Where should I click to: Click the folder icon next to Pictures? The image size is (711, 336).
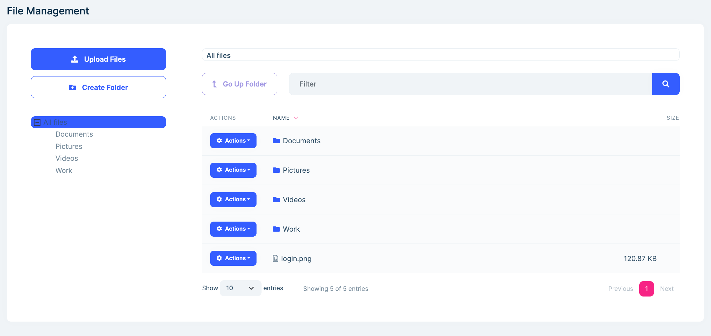(x=276, y=170)
